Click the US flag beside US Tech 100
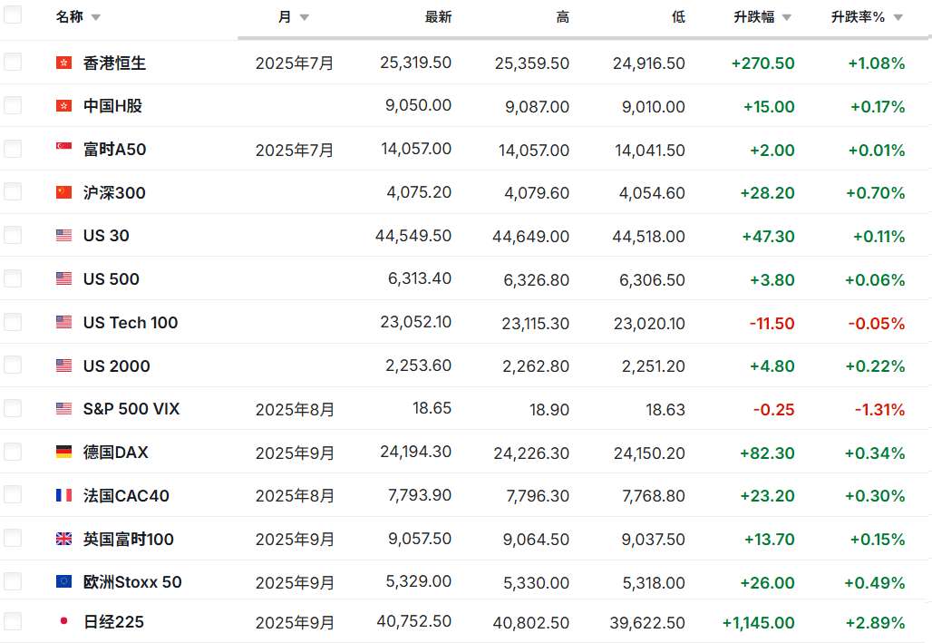 point(63,322)
